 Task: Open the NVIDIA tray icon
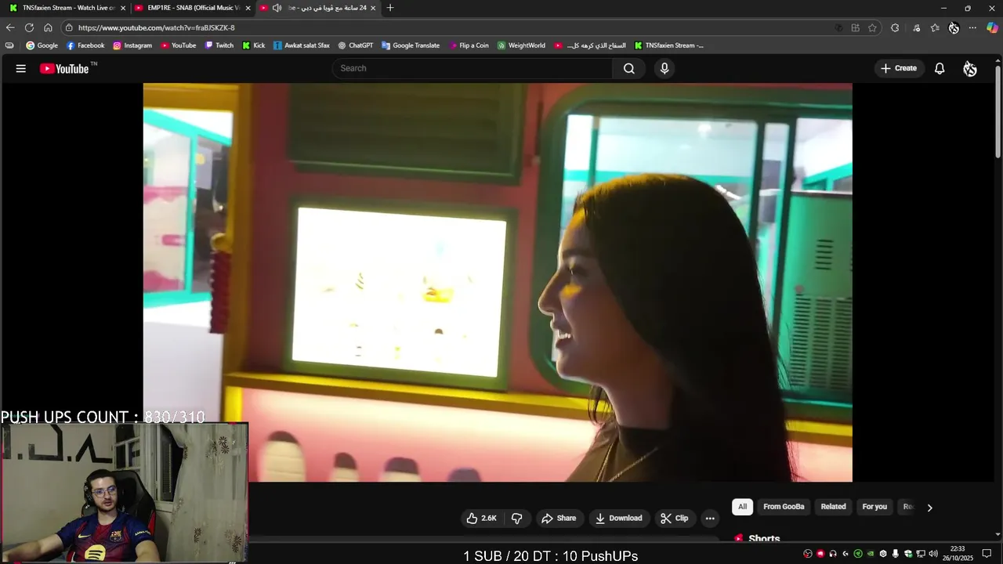[871, 554]
